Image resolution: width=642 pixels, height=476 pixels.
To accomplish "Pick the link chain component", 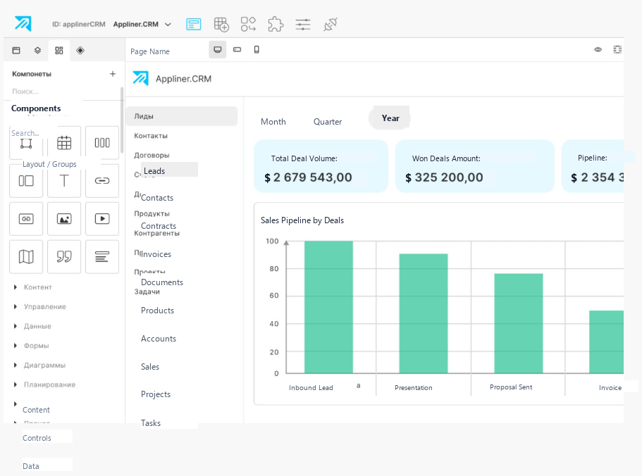I will [x=102, y=181].
